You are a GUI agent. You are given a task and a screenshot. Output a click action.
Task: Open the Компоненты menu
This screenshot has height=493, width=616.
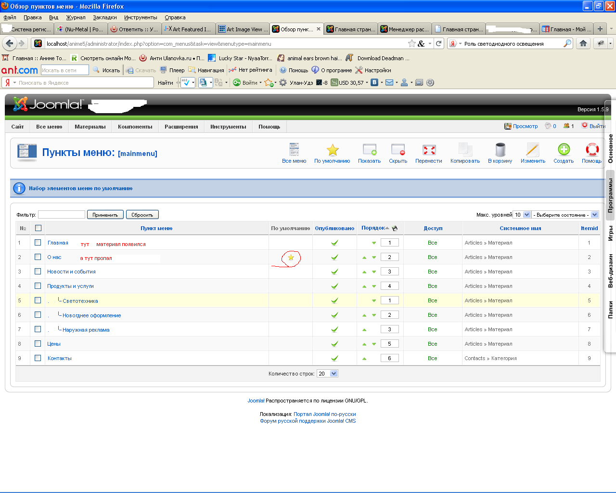[135, 127]
